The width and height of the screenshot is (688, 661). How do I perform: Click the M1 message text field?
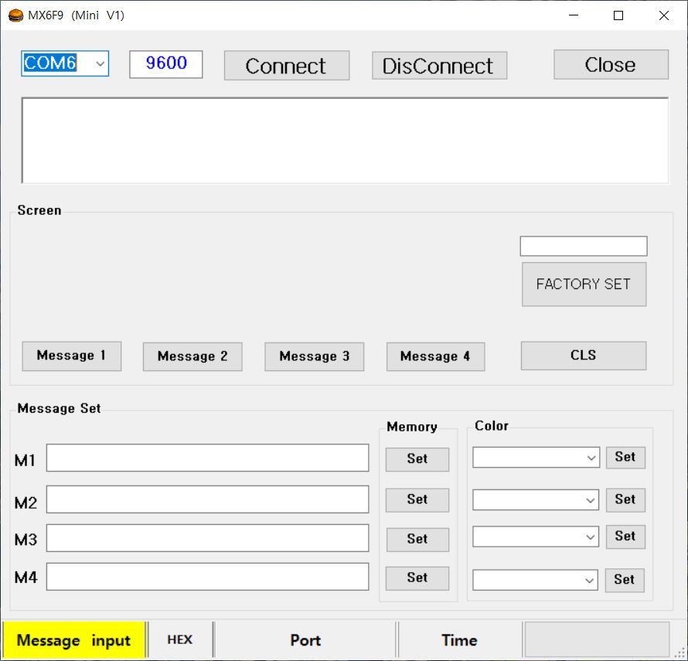coord(207,458)
